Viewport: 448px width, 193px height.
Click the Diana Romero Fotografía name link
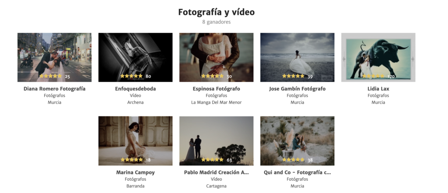[x=54, y=89]
